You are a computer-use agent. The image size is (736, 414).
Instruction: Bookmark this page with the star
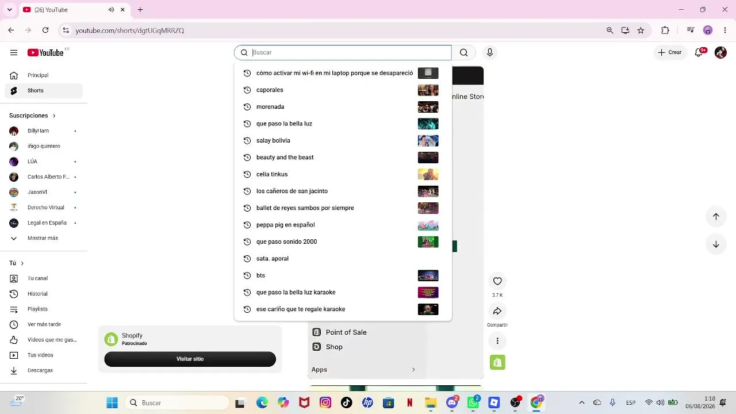click(641, 30)
